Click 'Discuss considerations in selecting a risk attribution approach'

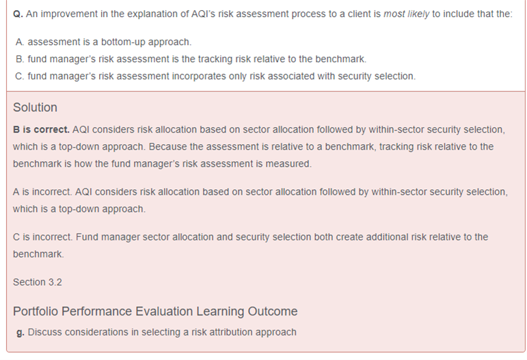[x=162, y=333]
